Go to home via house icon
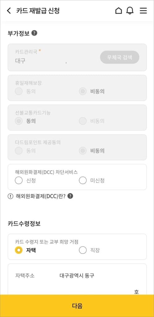154x317 pixels. [x=118, y=11]
